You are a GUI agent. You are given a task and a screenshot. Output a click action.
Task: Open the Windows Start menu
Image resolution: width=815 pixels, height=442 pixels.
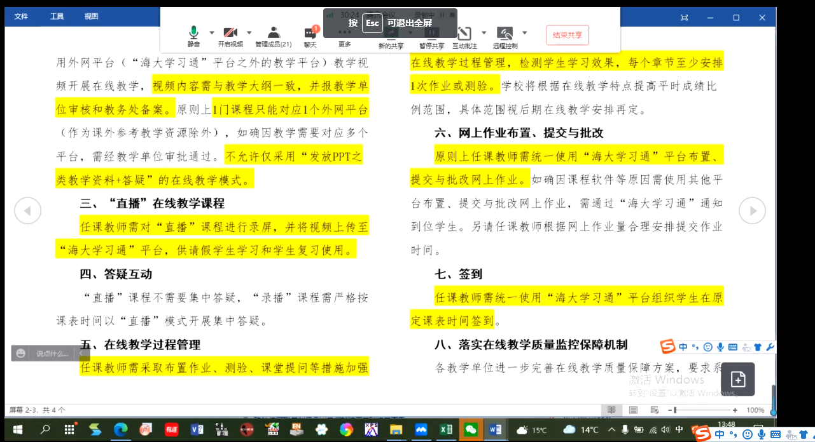click(x=18, y=430)
